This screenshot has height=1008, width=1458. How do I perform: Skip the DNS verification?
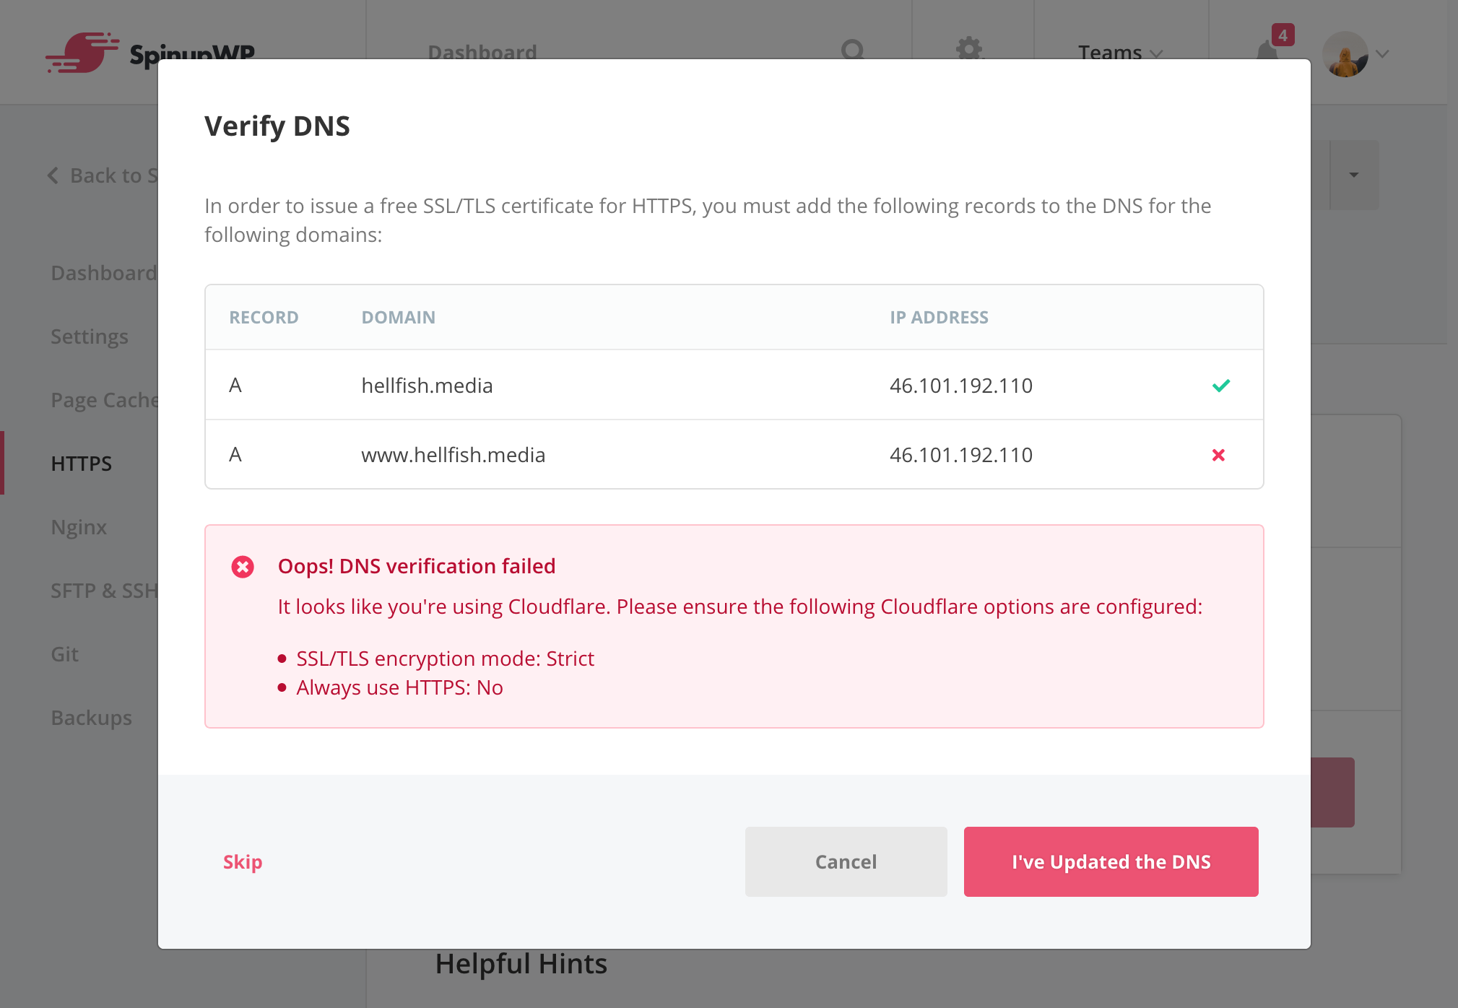point(243,861)
